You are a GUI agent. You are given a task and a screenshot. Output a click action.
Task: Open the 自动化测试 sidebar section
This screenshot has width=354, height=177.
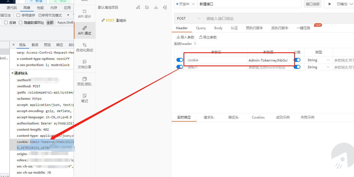[85, 47]
